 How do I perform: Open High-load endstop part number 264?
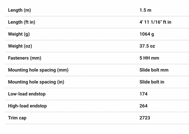pyautogui.click(x=143, y=106)
